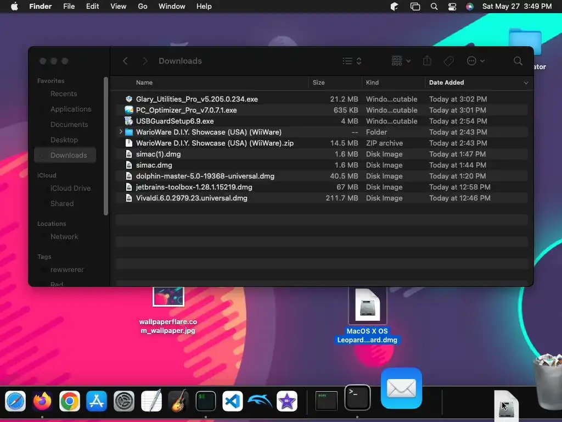The image size is (562, 422).
Task: Go back in Finder history
Action: tap(125, 61)
